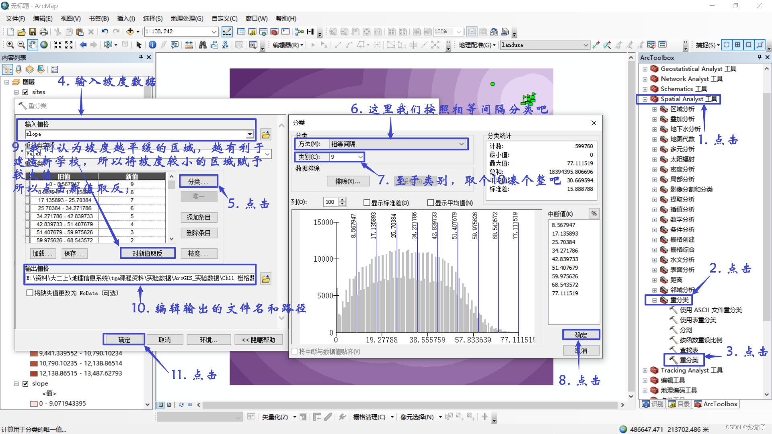
Task: Open the landuse layer dropdown
Action: [585, 45]
